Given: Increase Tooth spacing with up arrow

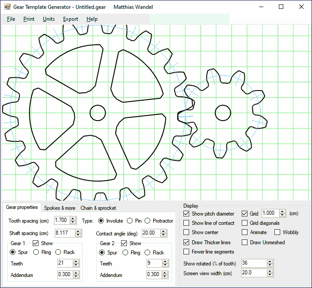Looking at the screenshot, I should [73, 219].
